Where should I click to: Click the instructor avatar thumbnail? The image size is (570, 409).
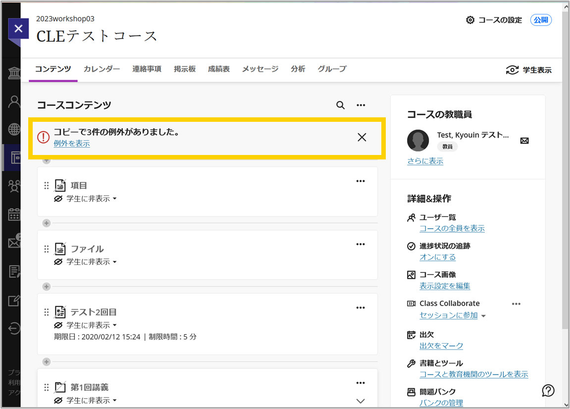[418, 141]
